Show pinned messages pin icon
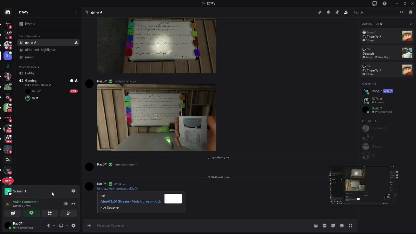Image resolution: width=416 pixels, height=234 pixels. [x=337, y=12]
